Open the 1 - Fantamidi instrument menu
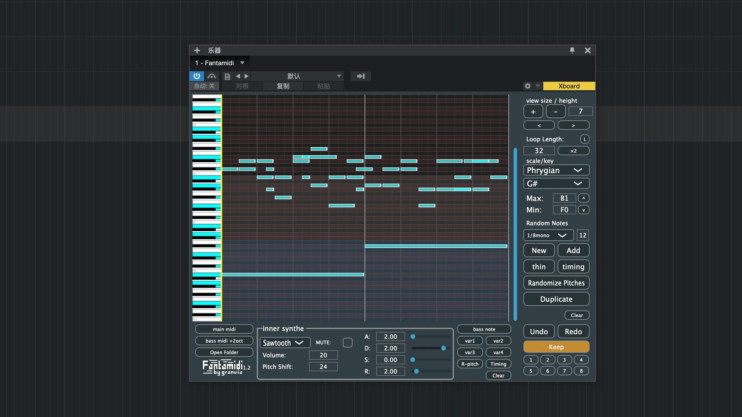Image resolution: width=742 pixels, height=417 pixels. point(220,63)
